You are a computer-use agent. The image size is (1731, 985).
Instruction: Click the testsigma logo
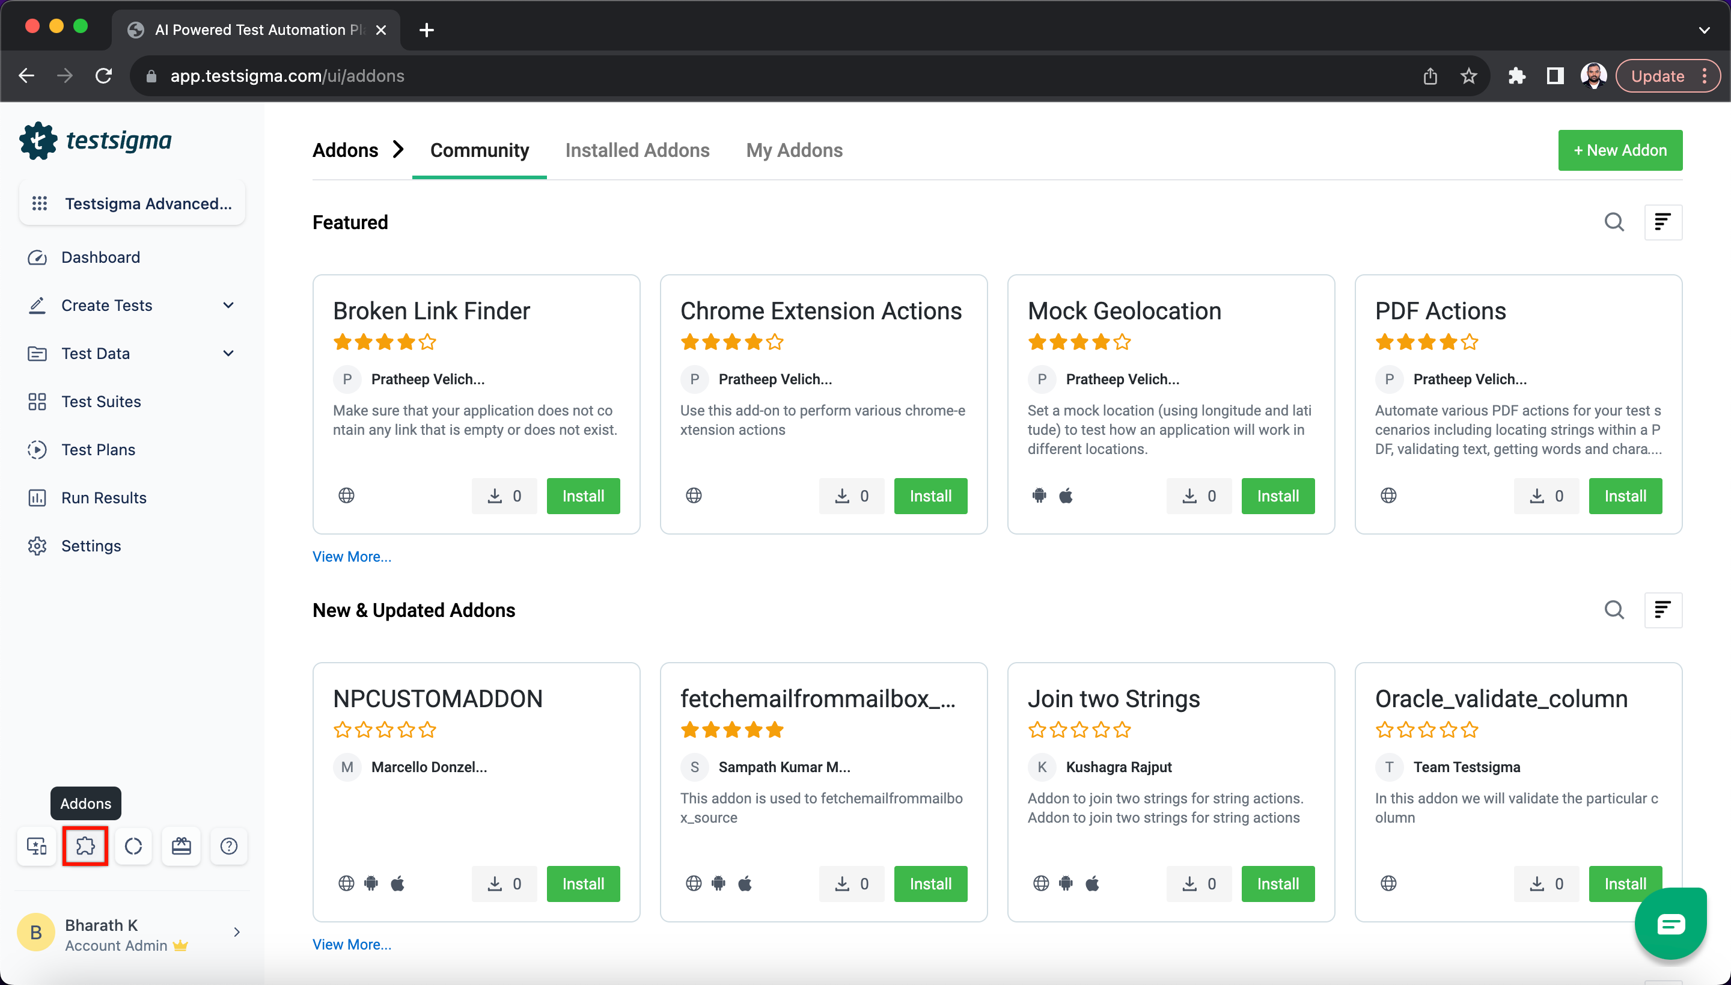click(x=96, y=141)
